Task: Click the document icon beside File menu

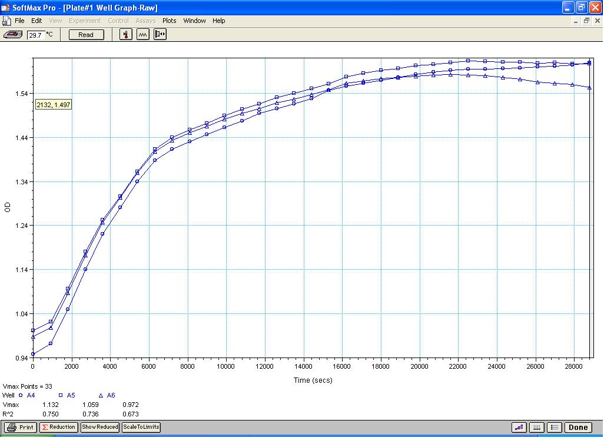Action: tap(6, 21)
